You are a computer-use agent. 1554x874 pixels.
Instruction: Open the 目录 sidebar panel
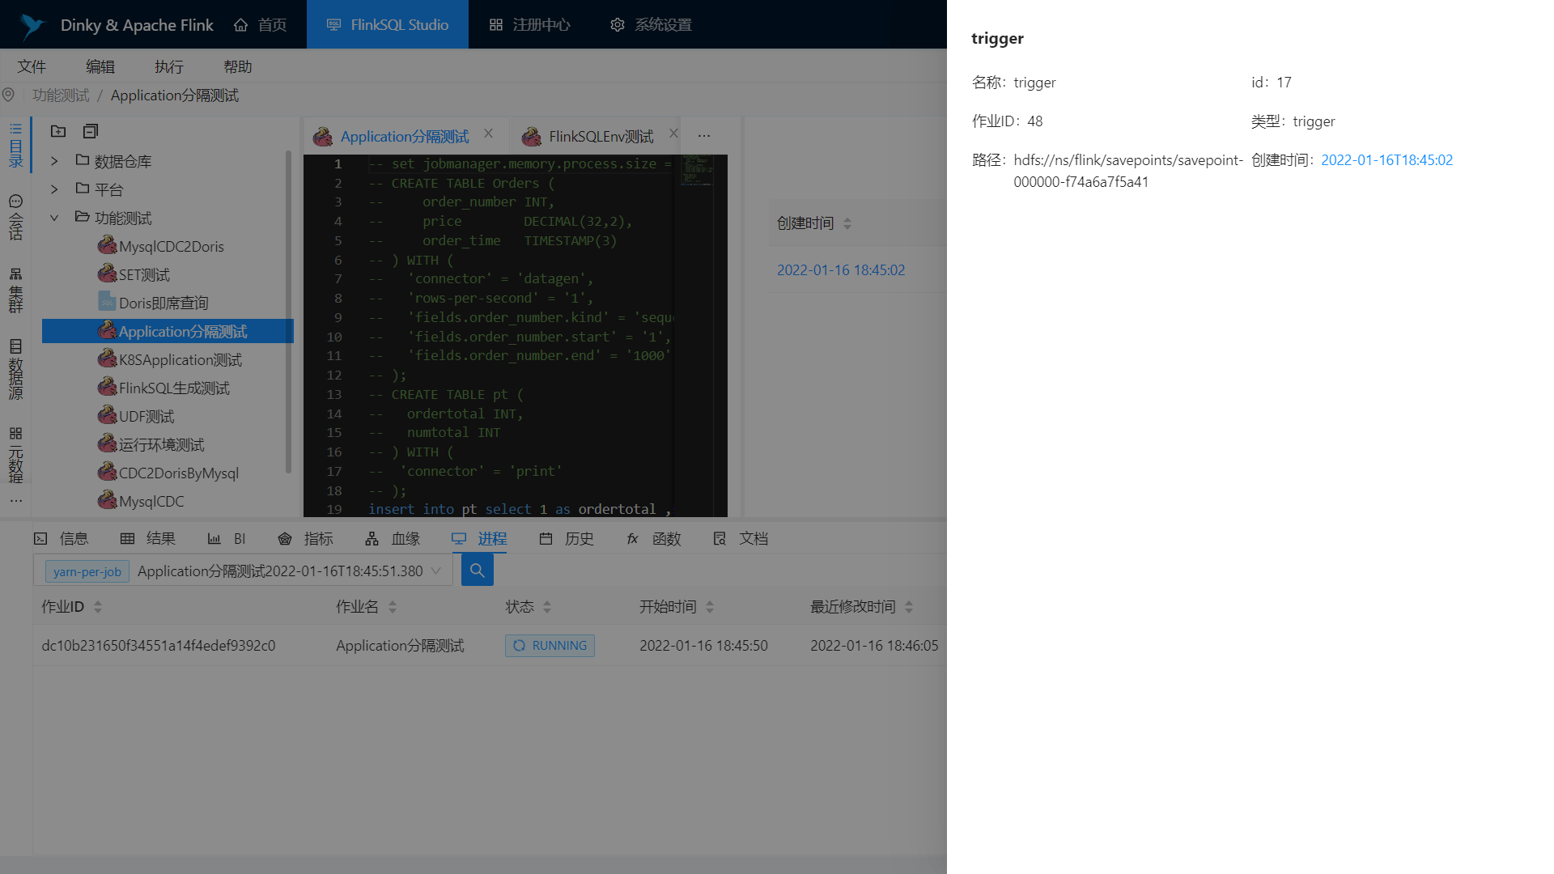point(15,146)
